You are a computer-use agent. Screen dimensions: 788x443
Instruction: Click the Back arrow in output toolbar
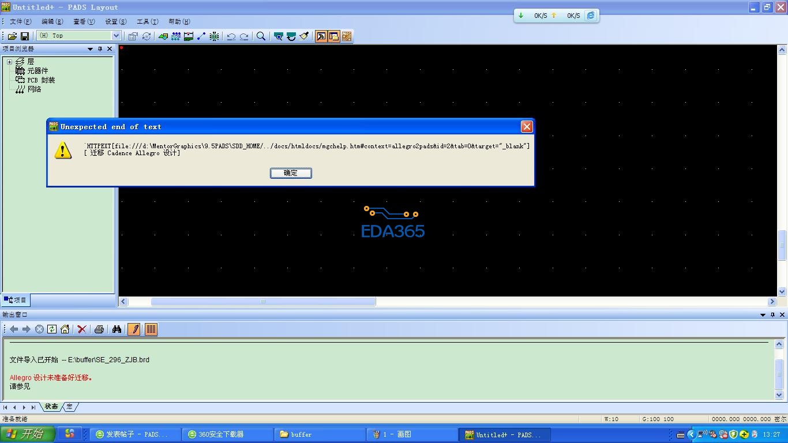[x=14, y=329]
